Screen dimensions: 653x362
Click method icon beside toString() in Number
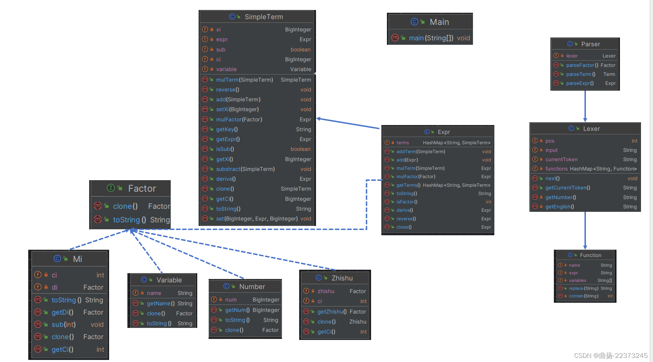(x=214, y=320)
